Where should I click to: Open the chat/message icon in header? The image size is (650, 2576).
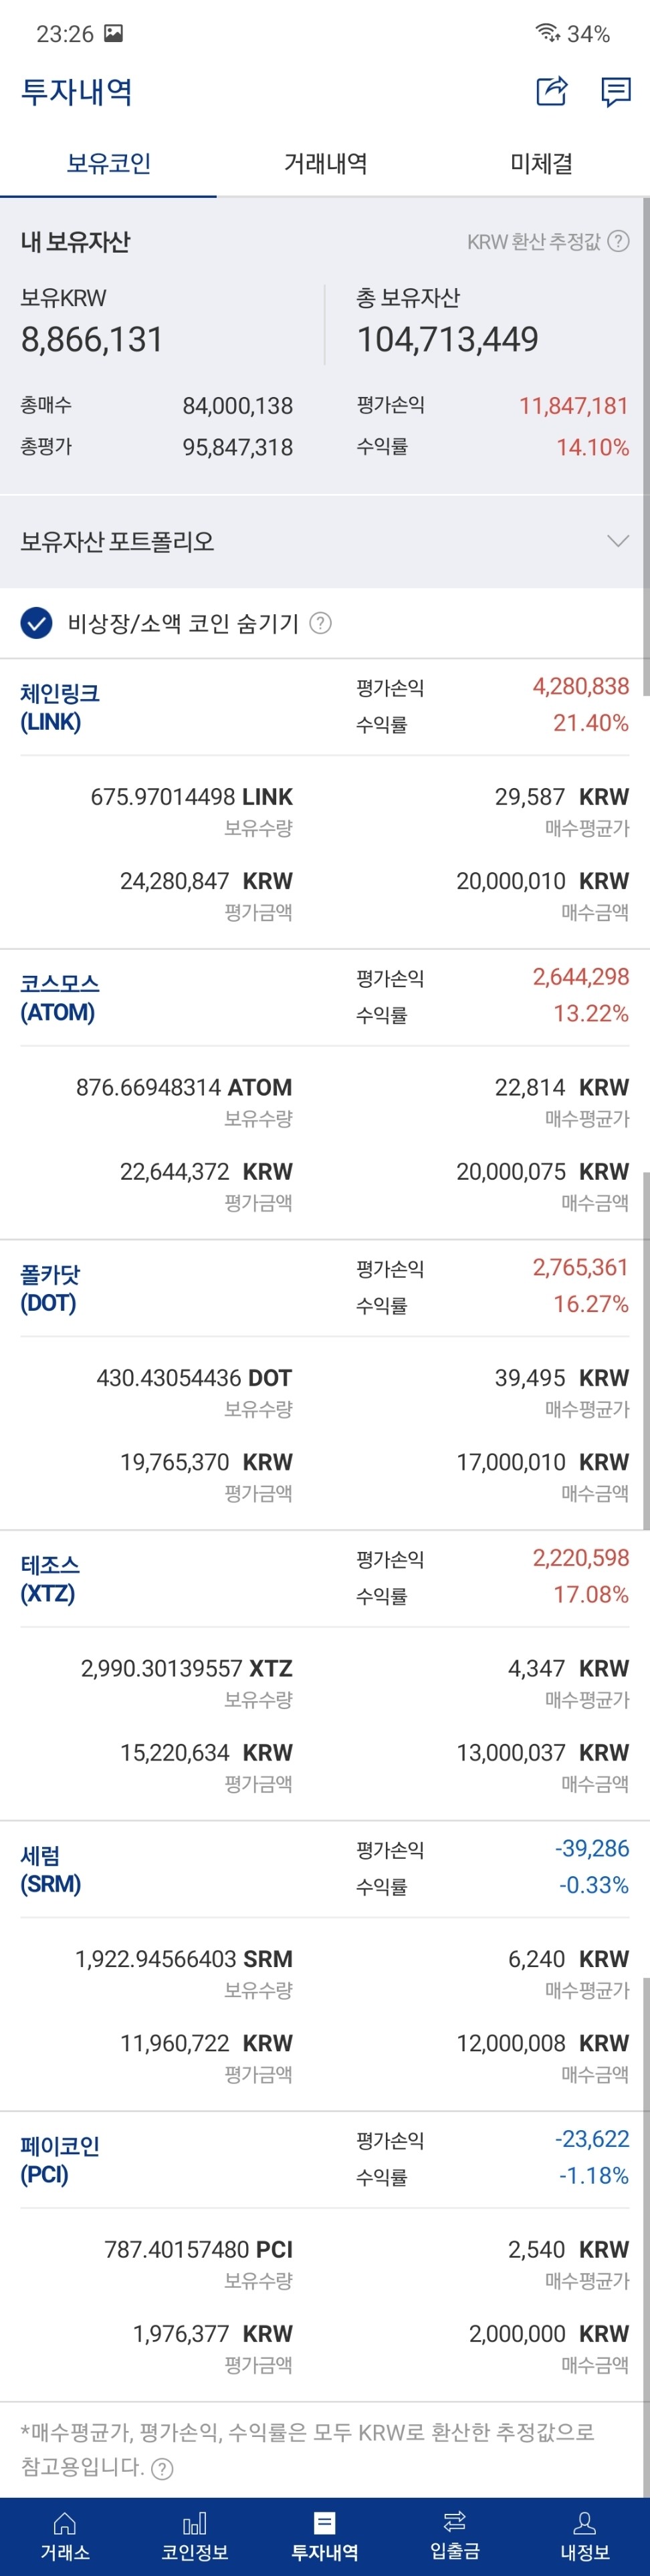tap(617, 92)
